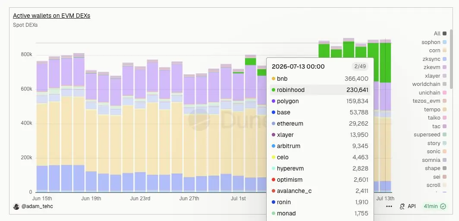The image size is (459, 221).
Task: Click the highlighted robinhood tooltip row
Action: (x=320, y=90)
